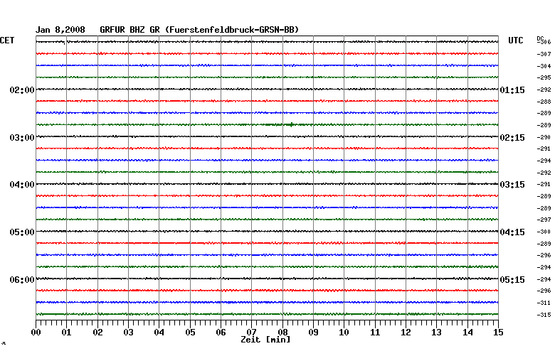
Task: Click minute tick label 06
Action: click(x=221, y=333)
